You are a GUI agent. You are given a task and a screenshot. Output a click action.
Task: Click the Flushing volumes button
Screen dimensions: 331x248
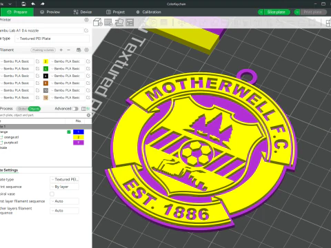coord(43,50)
